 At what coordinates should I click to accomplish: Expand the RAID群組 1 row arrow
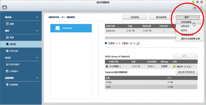[x=107, y=67]
